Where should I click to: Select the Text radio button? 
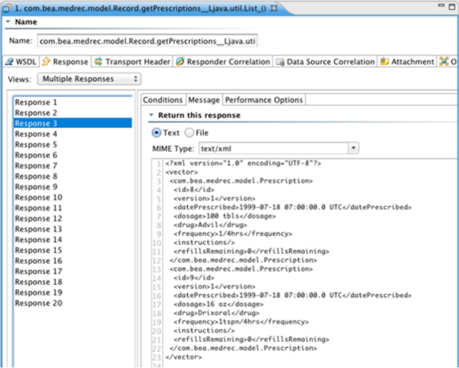pos(156,133)
